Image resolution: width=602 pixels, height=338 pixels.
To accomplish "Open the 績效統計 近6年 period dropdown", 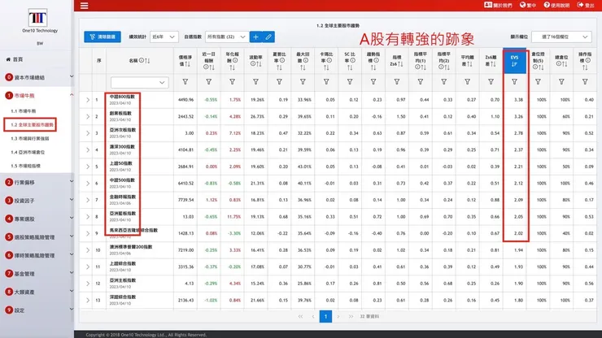I will [164, 37].
